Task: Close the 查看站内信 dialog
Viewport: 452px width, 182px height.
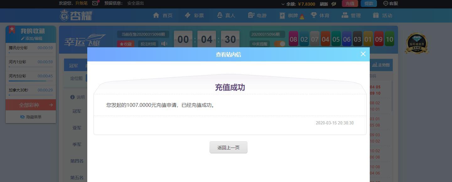Action: click(x=363, y=54)
